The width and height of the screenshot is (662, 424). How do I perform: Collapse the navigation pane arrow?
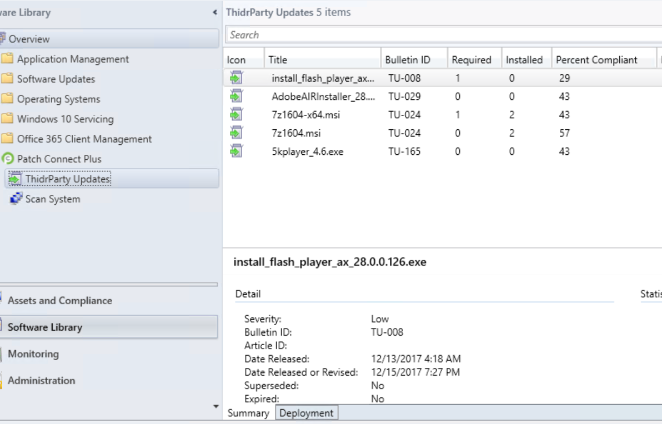click(215, 12)
